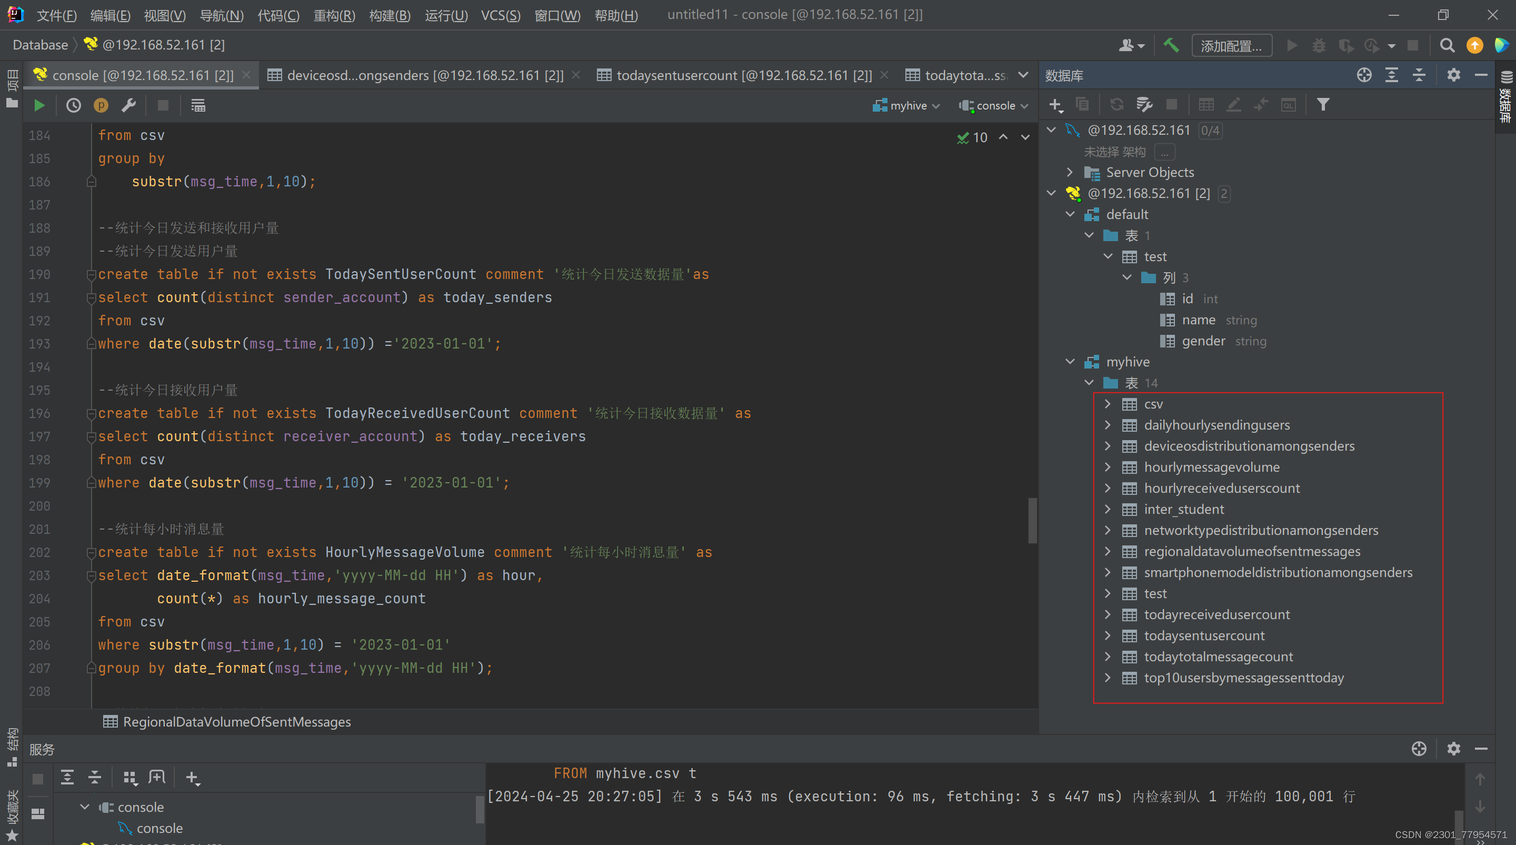Open the 结构 side tool window

pyautogui.click(x=12, y=747)
